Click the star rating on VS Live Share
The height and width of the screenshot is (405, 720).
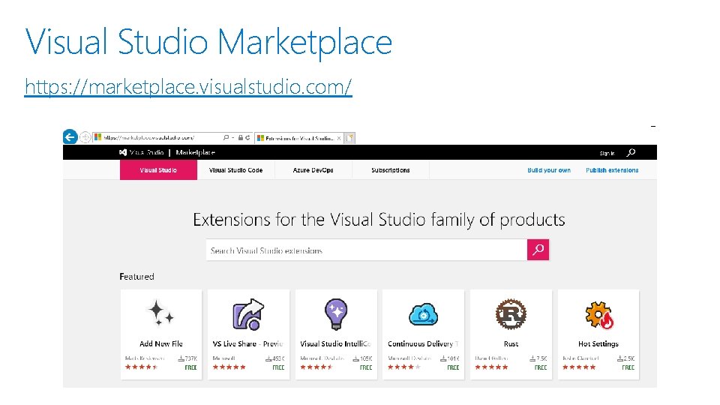pyautogui.click(x=229, y=367)
